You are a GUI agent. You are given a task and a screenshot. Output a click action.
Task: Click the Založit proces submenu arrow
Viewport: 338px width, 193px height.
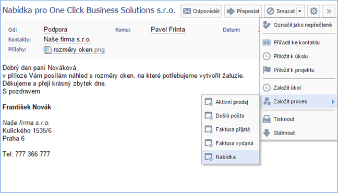(333, 102)
